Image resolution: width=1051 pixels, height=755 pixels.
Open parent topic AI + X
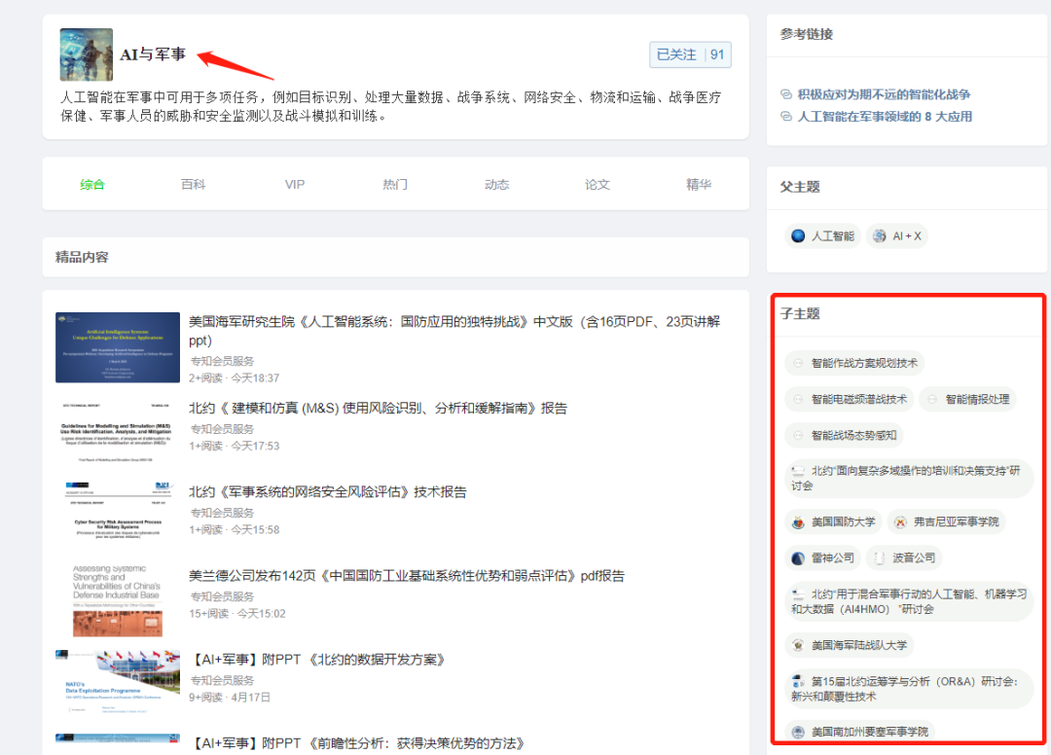[x=897, y=235]
